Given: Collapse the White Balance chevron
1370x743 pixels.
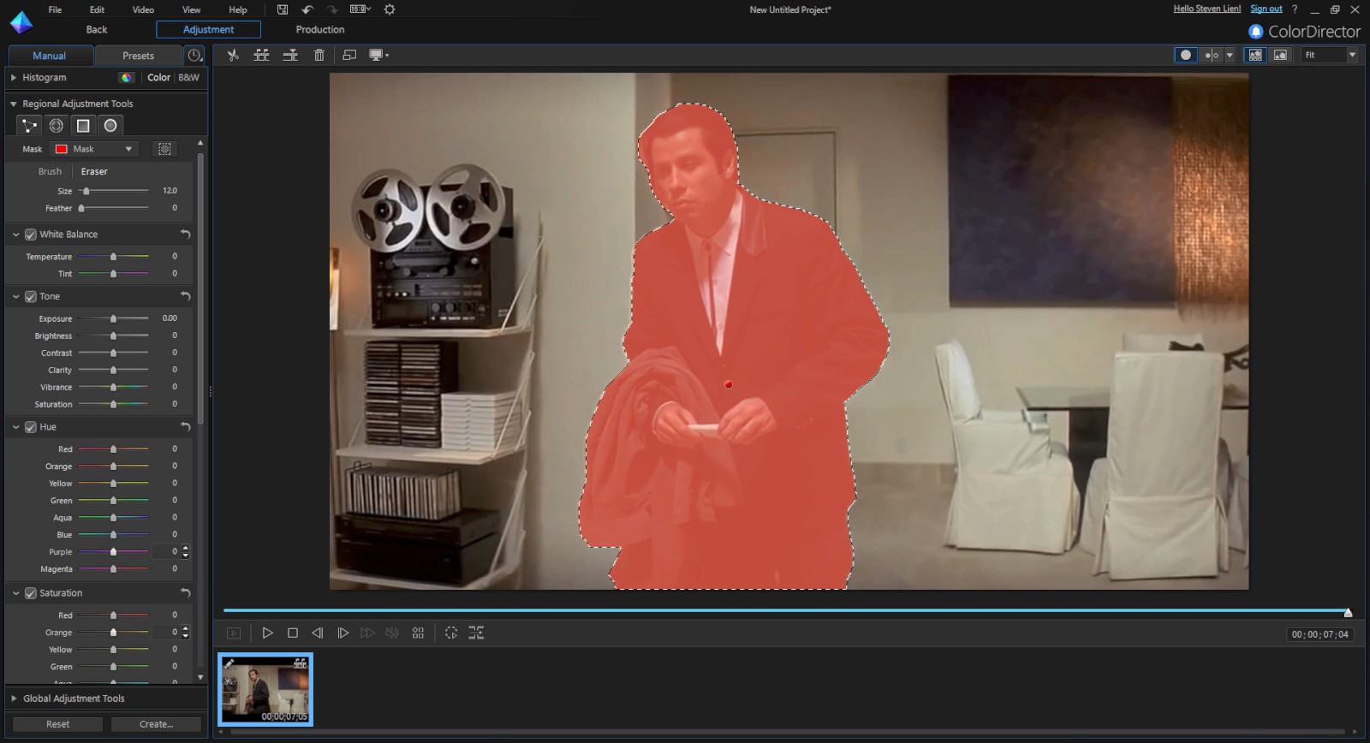Looking at the screenshot, I should coord(15,235).
